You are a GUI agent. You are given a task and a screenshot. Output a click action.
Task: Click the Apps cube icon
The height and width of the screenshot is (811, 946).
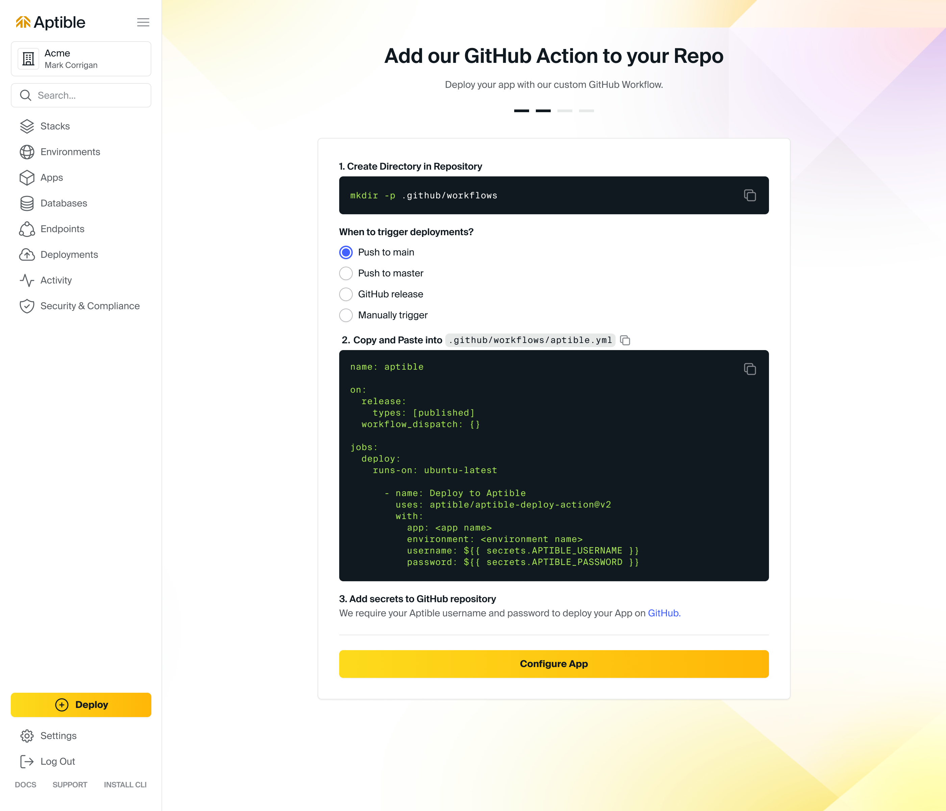coord(27,178)
